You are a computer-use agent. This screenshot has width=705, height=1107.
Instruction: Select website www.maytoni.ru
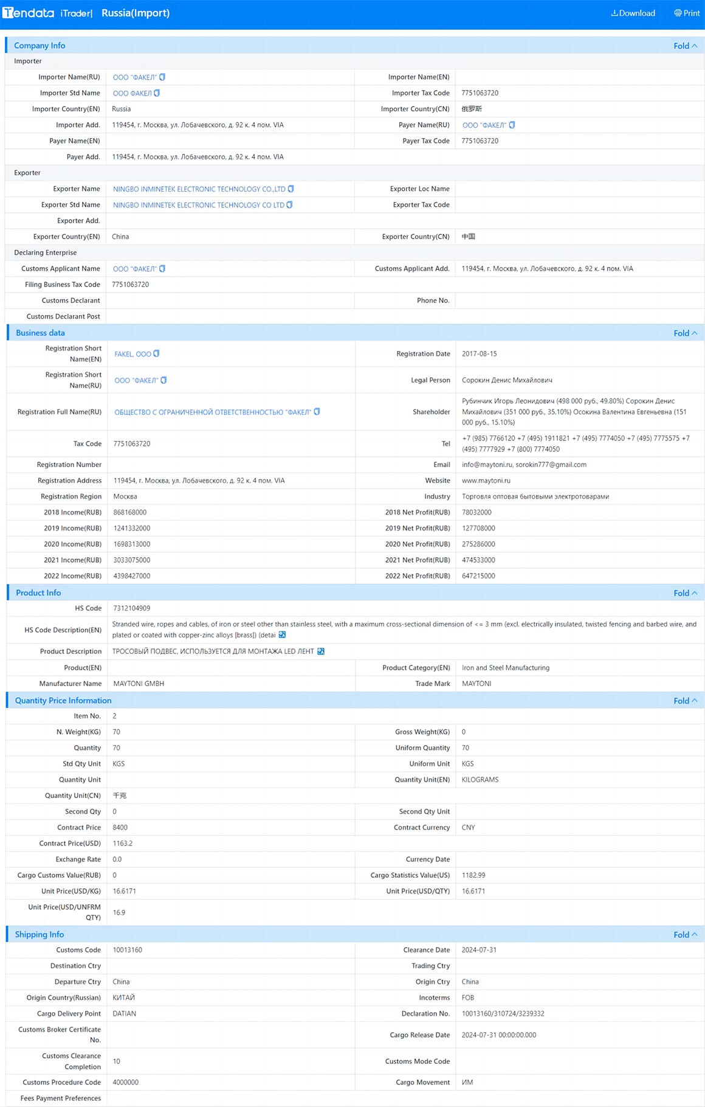[486, 481]
